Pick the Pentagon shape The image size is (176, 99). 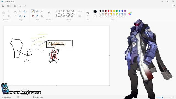point(59,13)
